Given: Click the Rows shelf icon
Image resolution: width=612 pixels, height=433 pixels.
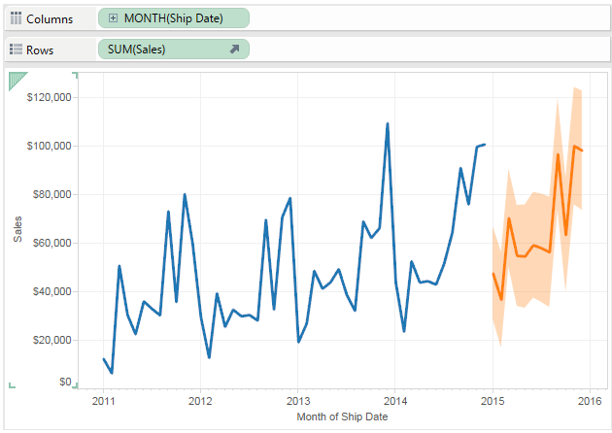Looking at the screenshot, I should coord(16,50).
